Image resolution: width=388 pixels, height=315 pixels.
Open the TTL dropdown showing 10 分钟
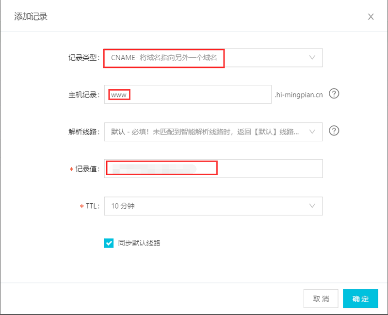pyautogui.click(x=213, y=206)
